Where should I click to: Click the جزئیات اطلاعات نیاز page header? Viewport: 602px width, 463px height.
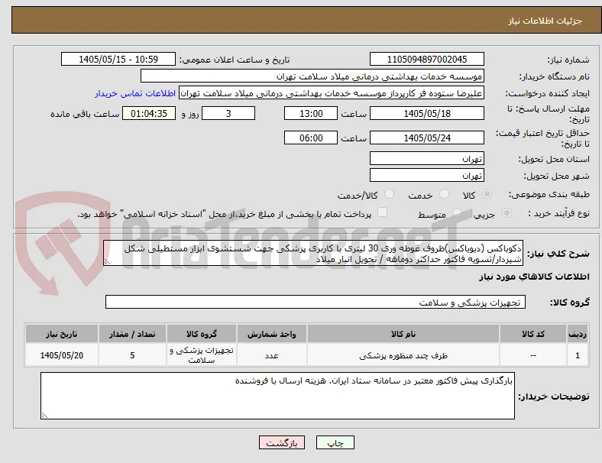[545, 21]
